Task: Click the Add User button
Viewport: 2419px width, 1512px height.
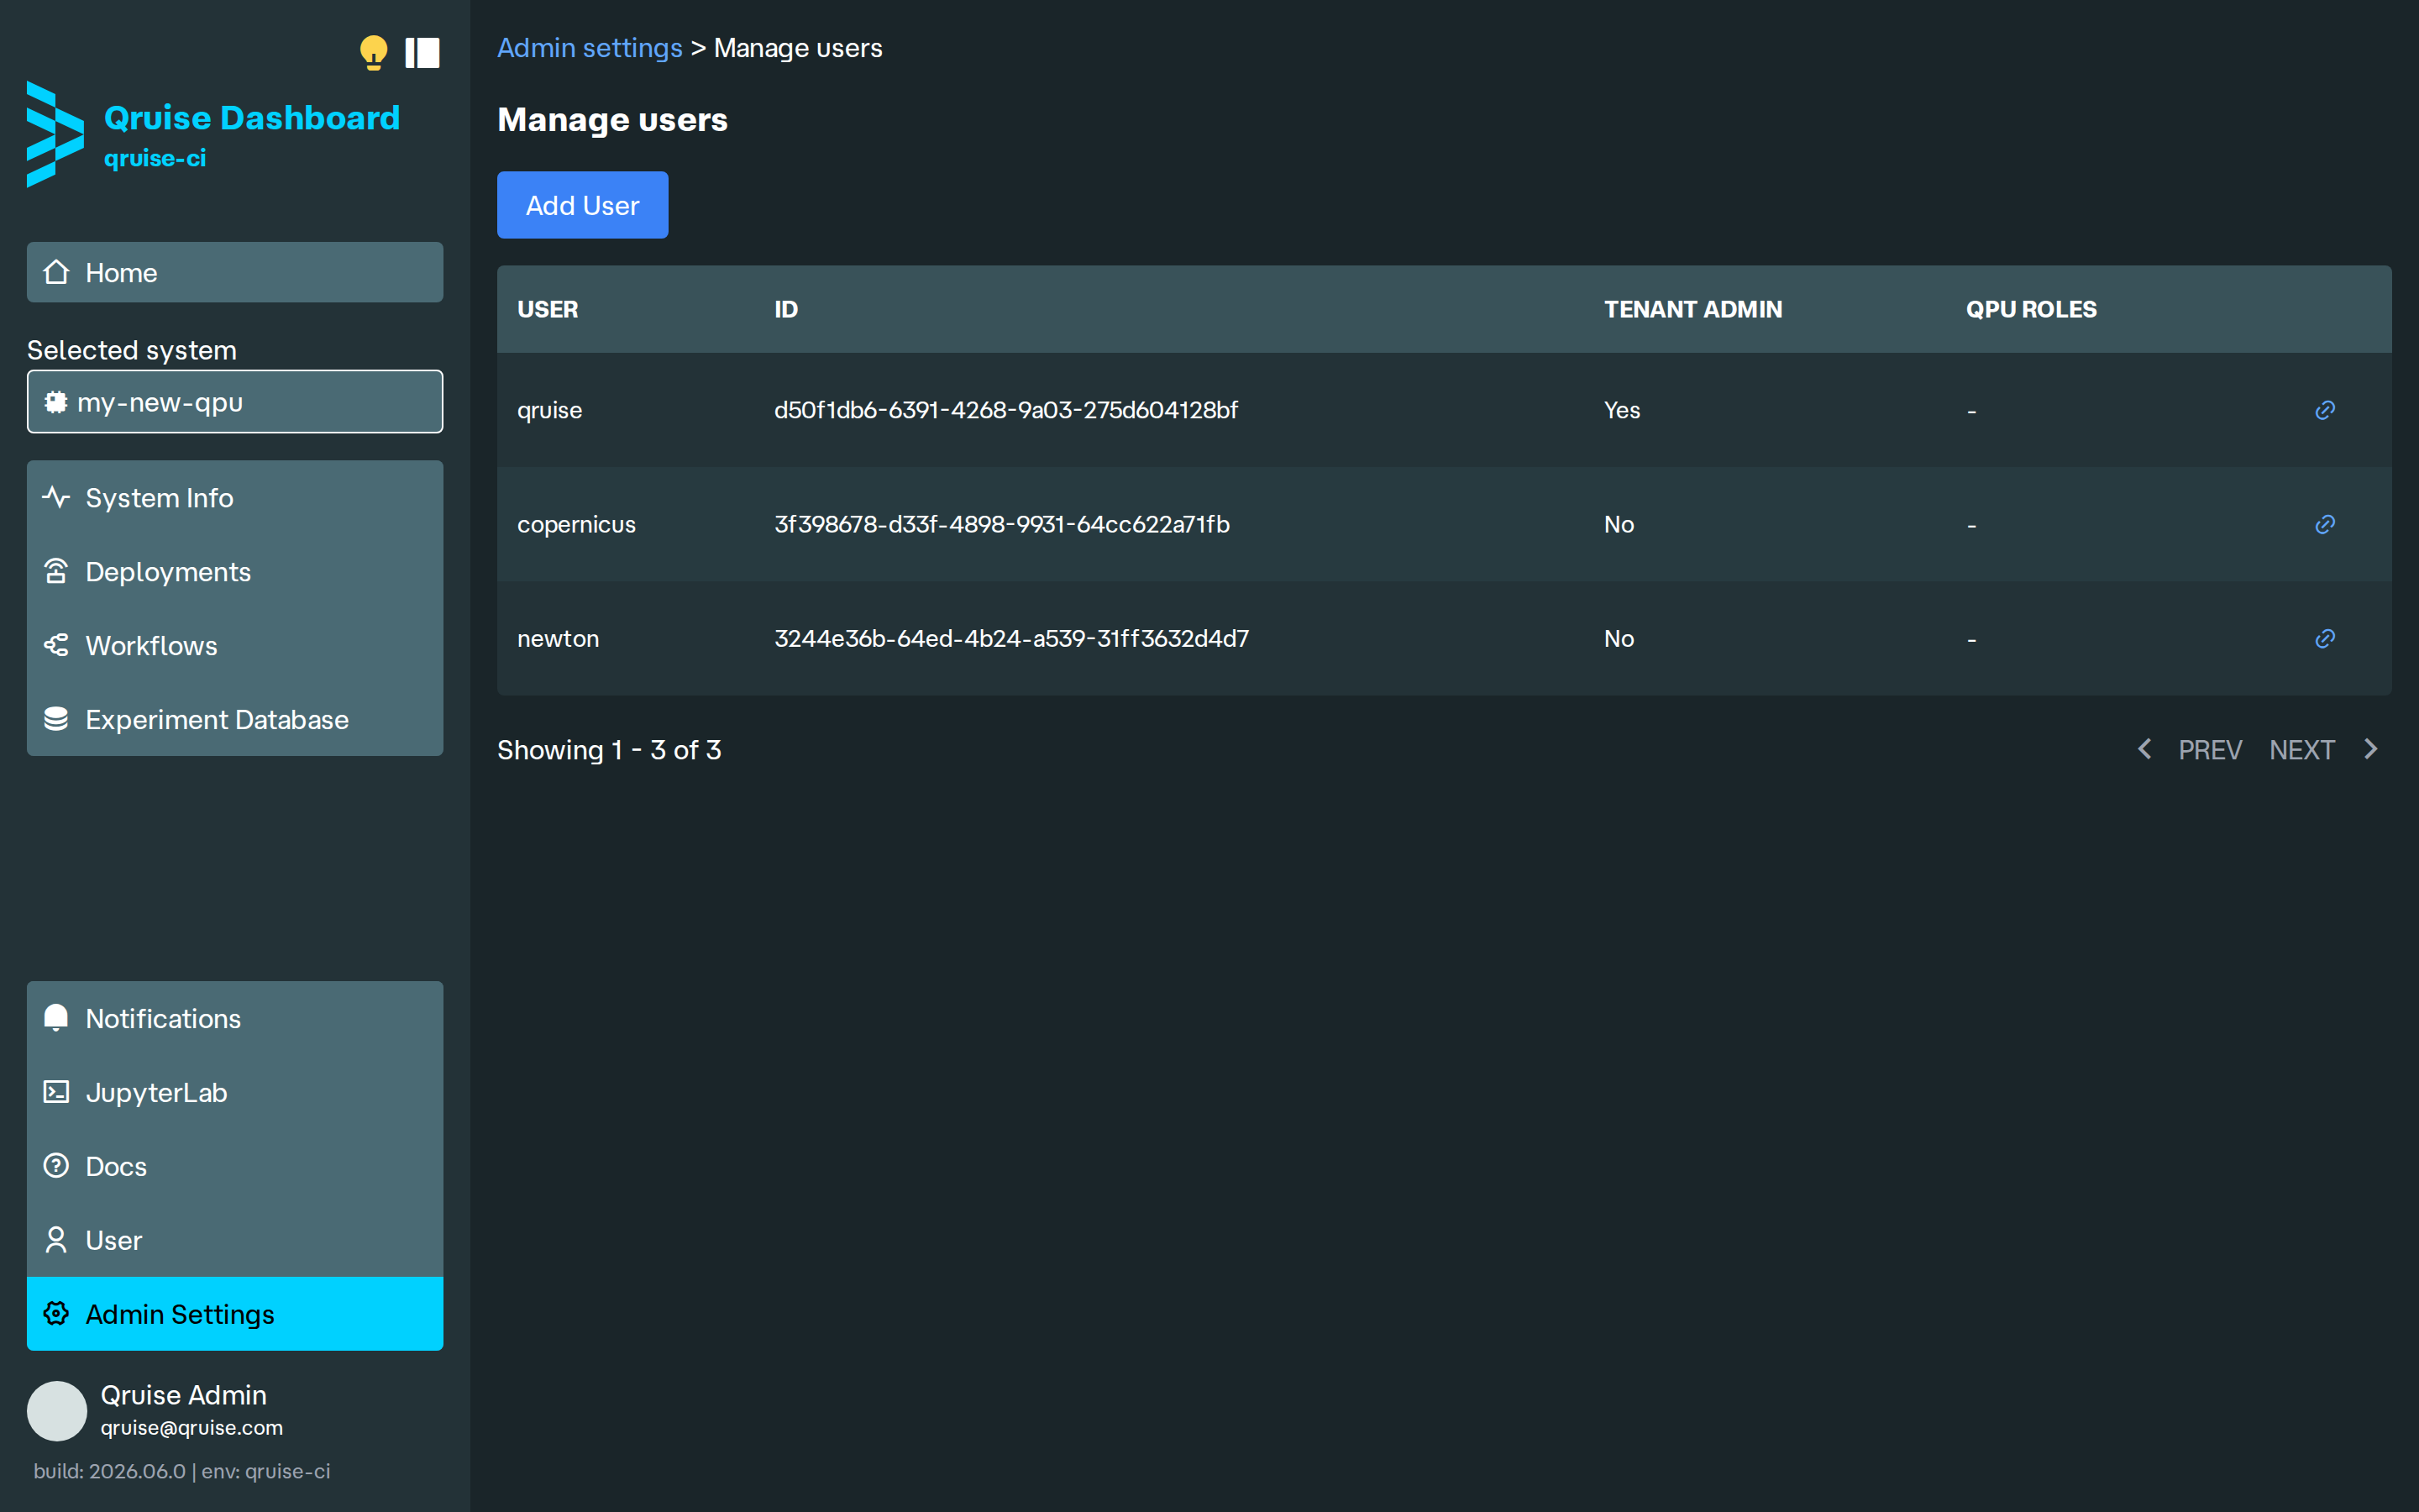Action: tap(583, 205)
